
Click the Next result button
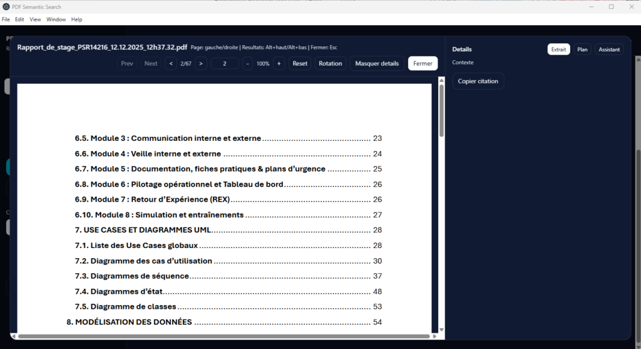(x=151, y=63)
